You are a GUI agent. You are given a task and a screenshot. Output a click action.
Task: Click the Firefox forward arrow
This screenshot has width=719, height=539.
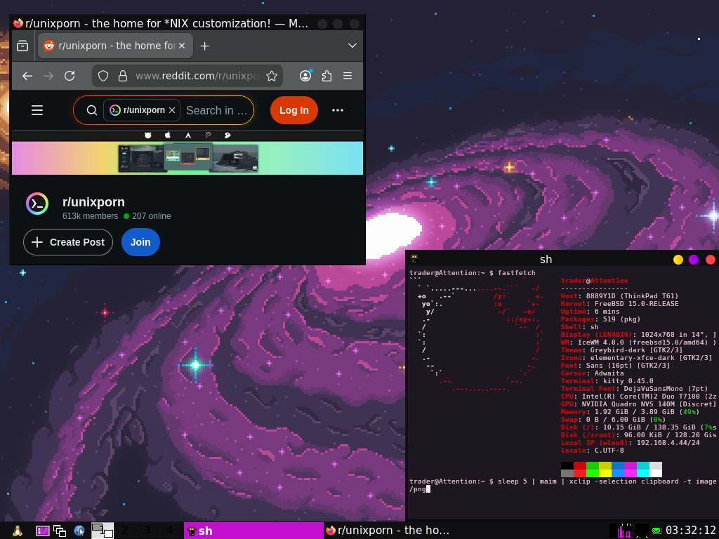pyautogui.click(x=48, y=76)
